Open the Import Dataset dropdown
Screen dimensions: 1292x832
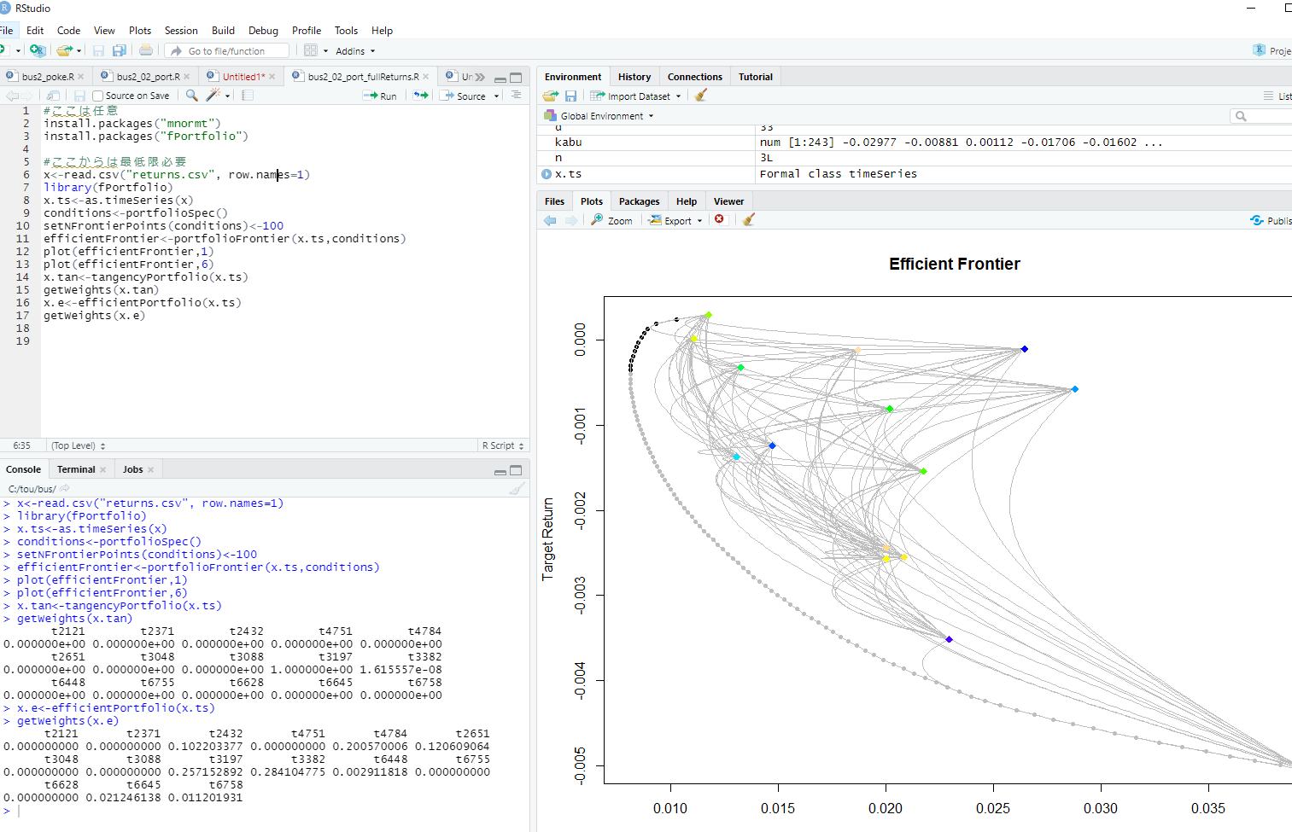[637, 96]
